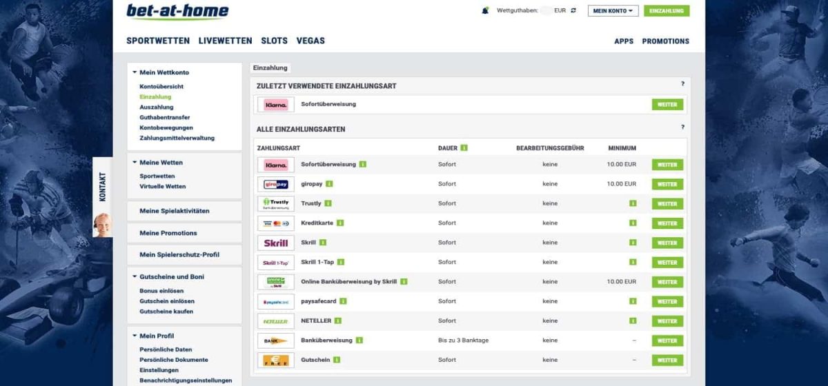Open help question mark for last-used payment

(682, 84)
